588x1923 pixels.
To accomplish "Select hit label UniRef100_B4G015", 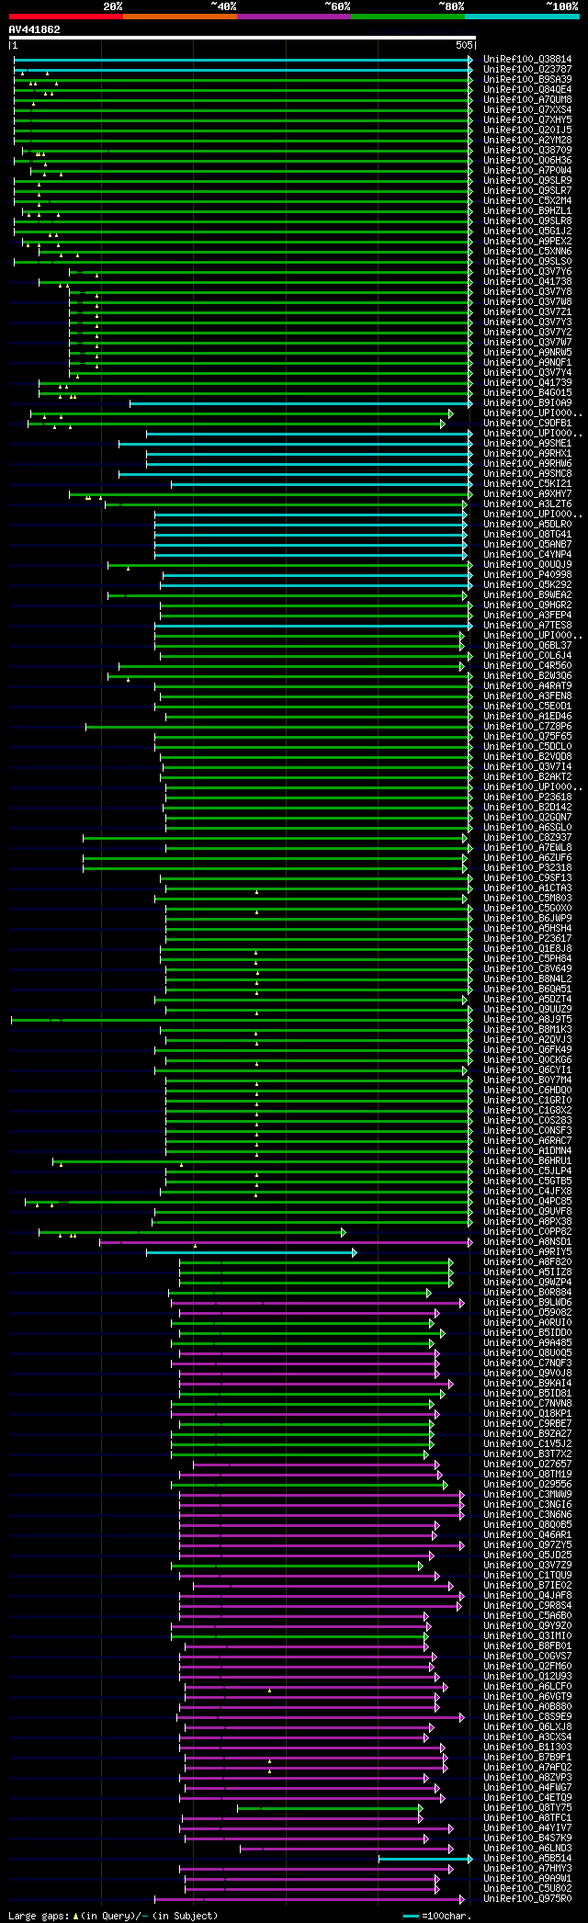I will pyautogui.click(x=527, y=393).
